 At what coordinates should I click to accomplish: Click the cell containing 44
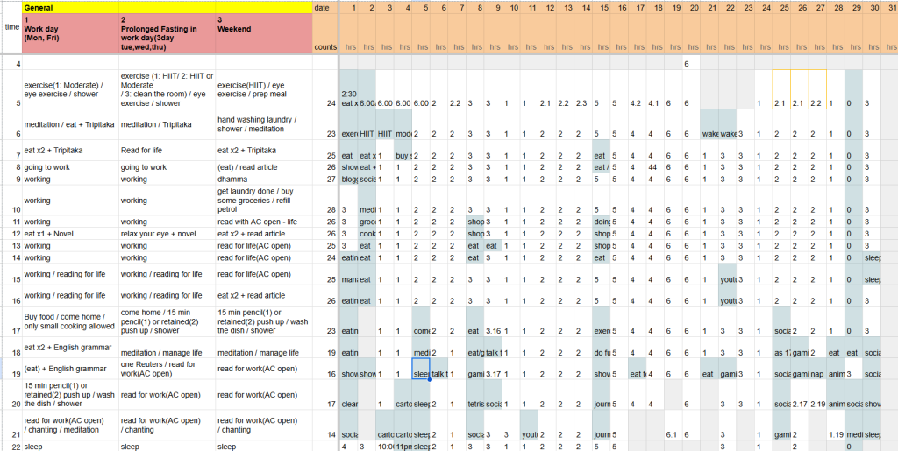click(654, 166)
